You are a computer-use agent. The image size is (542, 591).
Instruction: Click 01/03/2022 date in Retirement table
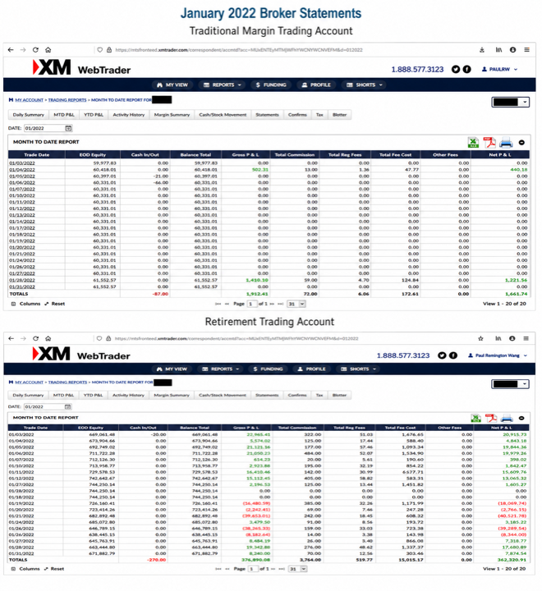(21, 434)
